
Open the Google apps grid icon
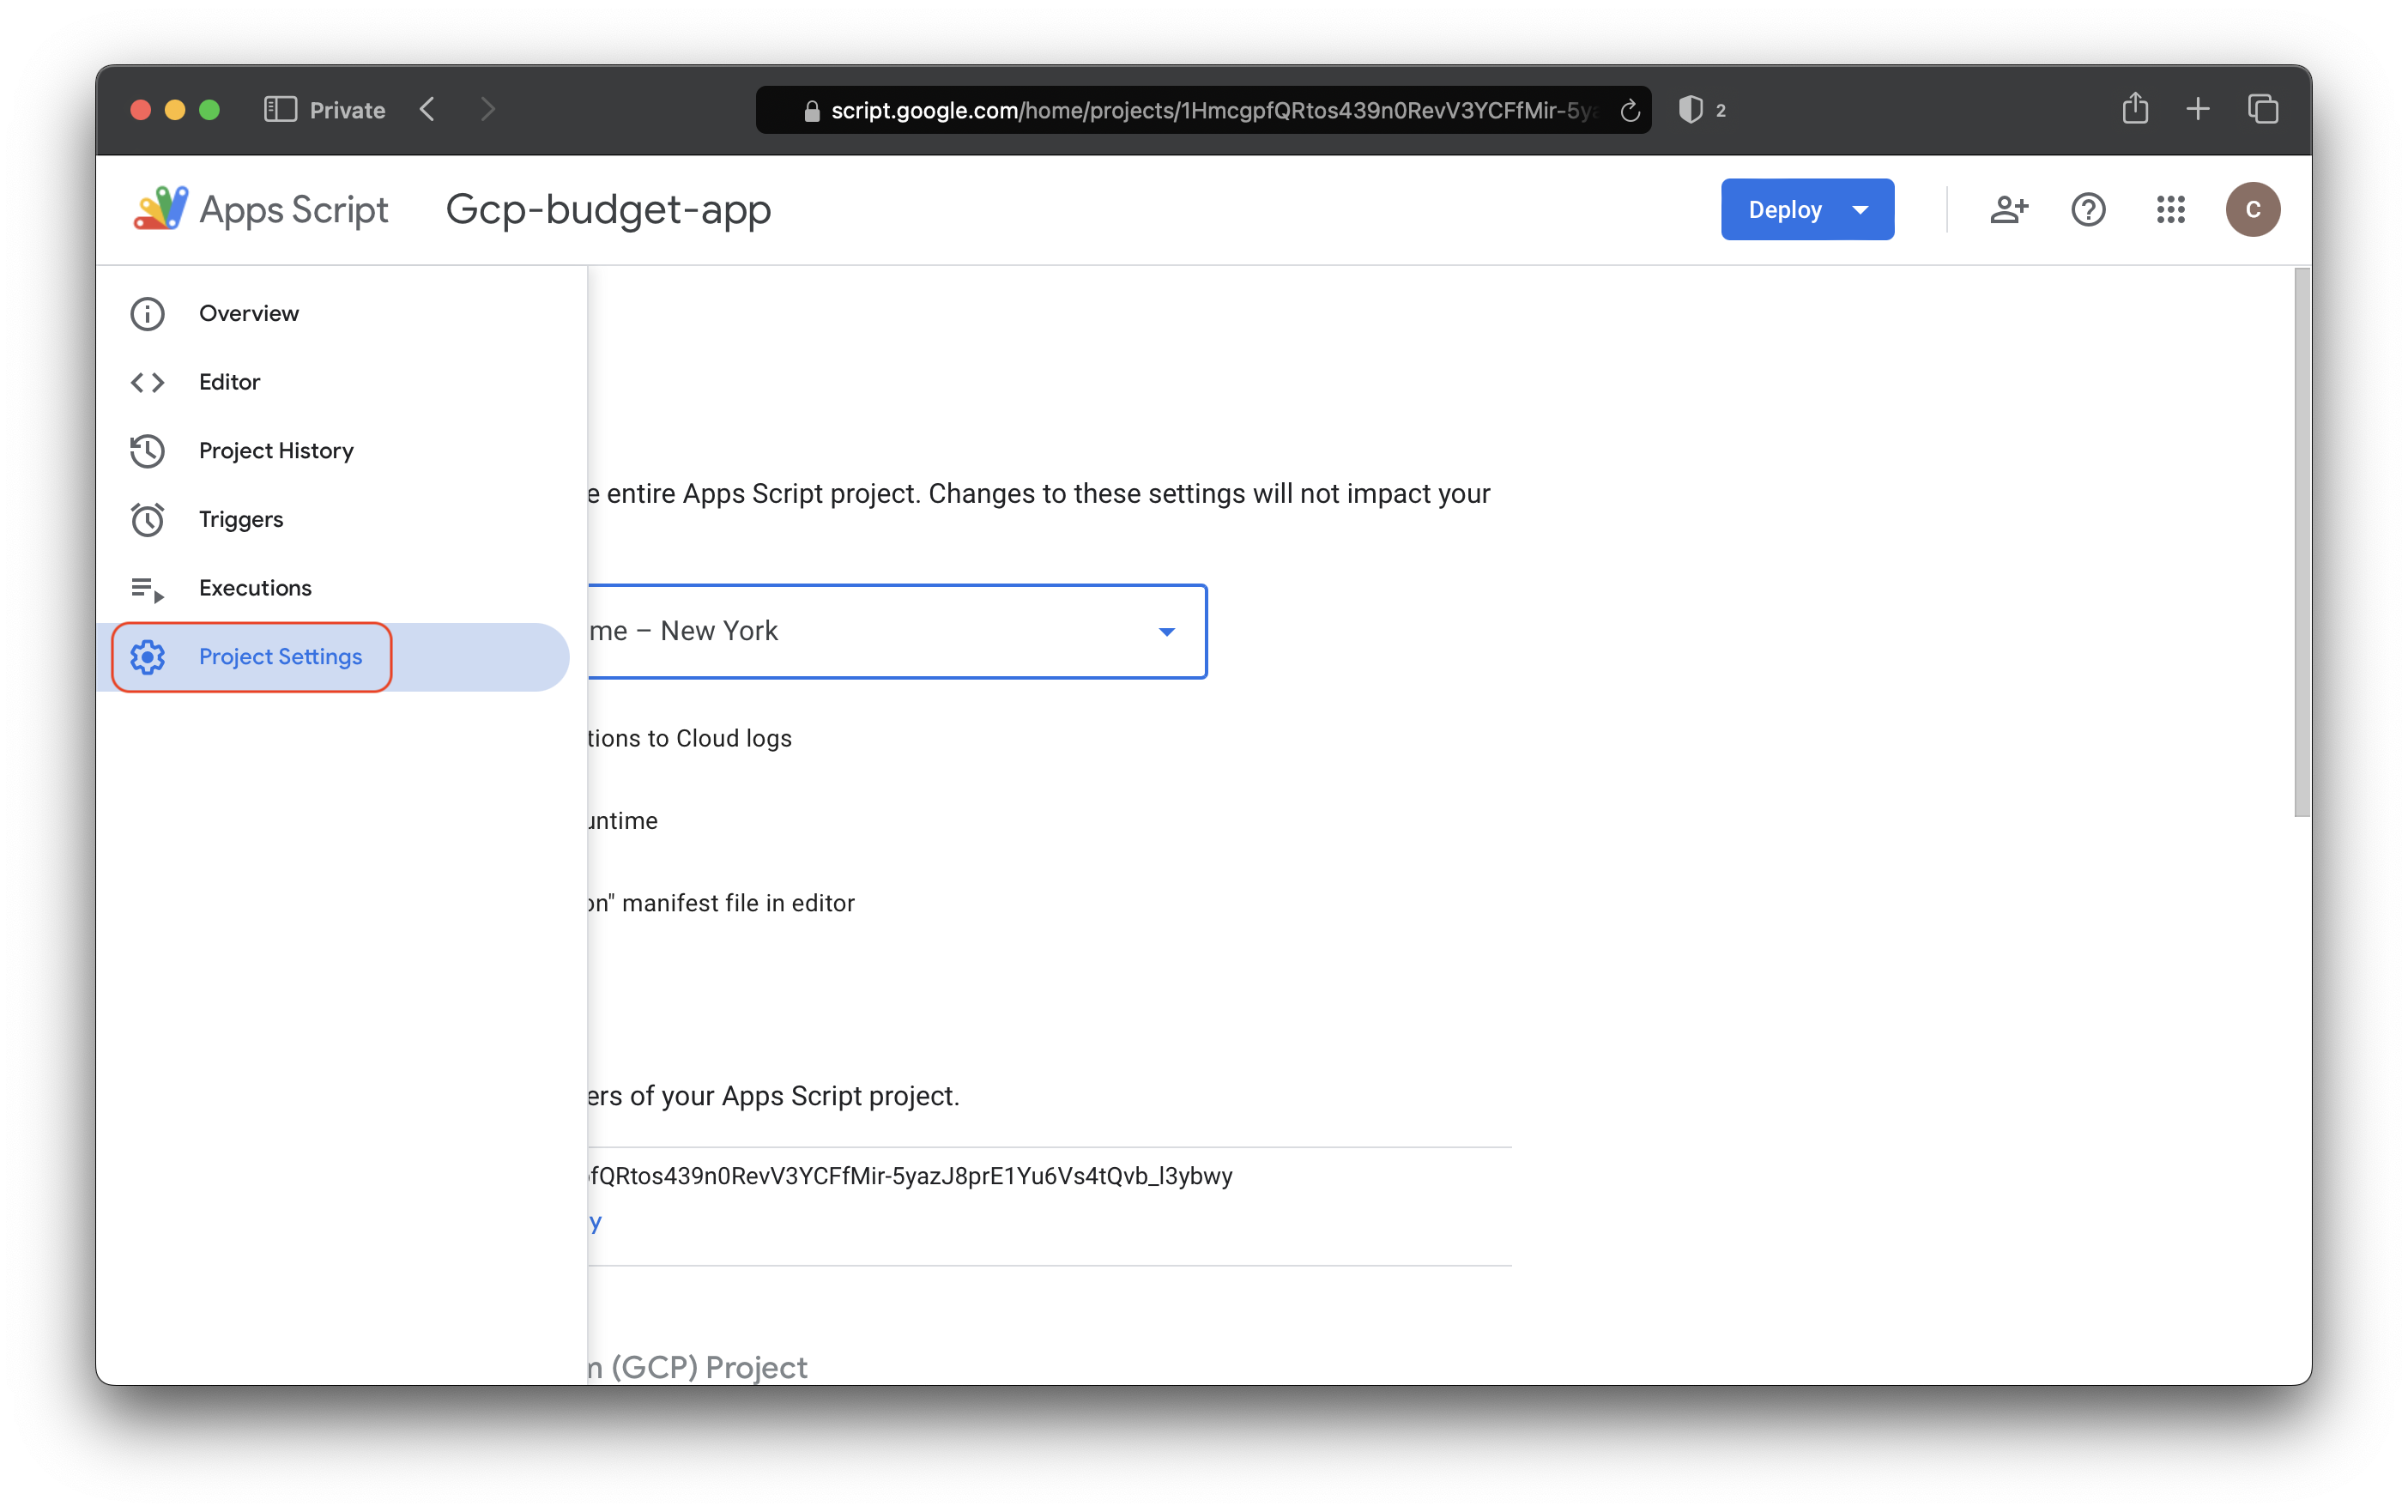pos(2170,210)
